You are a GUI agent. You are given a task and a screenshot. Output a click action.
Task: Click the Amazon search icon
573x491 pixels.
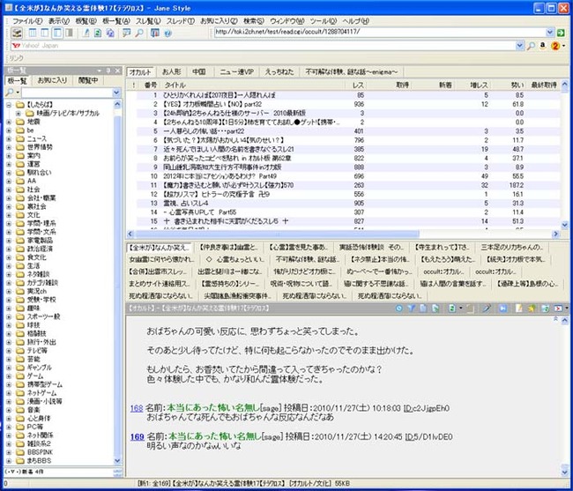(x=543, y=46)
